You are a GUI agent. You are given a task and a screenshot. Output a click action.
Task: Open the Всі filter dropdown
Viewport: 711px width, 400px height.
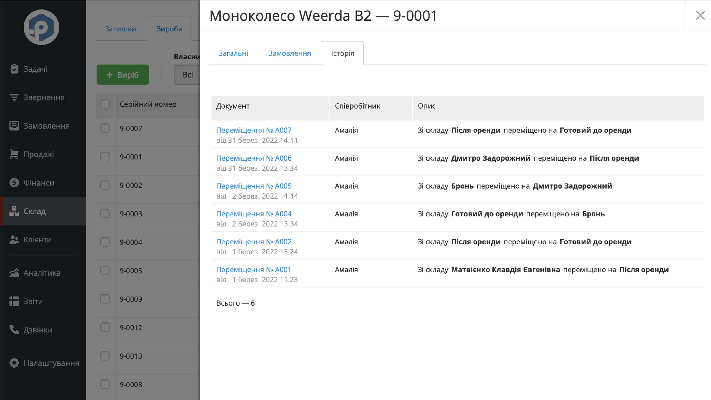187,75
